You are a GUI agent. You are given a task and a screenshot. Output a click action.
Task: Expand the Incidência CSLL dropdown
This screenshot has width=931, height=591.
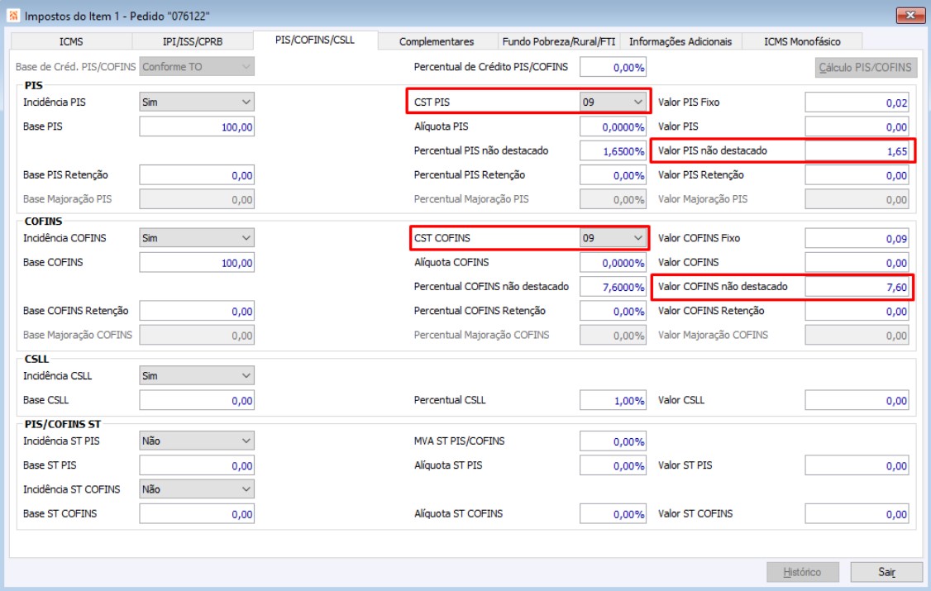click(x=197, y=375)
